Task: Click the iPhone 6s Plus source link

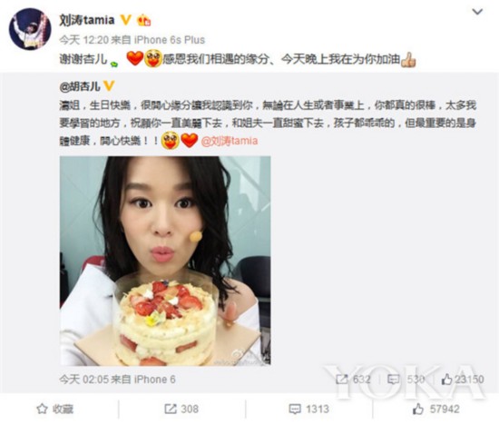Action: (170, 40)
